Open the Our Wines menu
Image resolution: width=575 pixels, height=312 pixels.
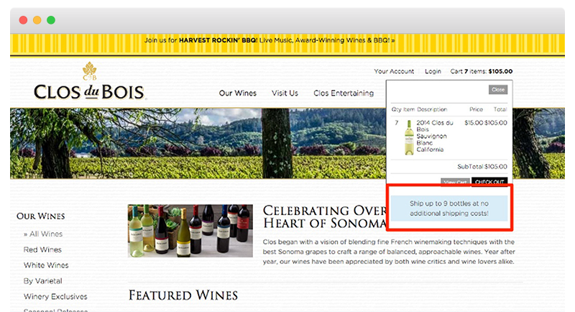tap(238, 93)
